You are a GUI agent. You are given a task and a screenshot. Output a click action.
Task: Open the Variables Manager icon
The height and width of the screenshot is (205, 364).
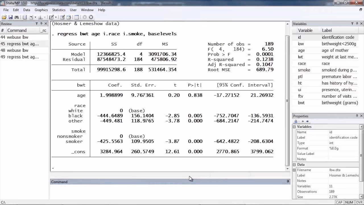[76, 17]
